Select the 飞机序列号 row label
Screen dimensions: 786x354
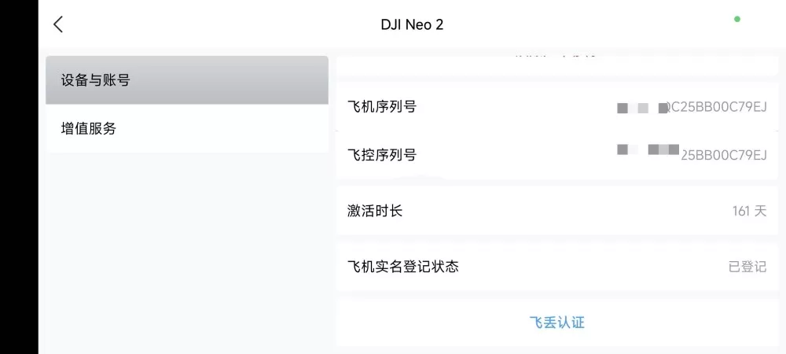pyautogui.click(x=382, y=106)
